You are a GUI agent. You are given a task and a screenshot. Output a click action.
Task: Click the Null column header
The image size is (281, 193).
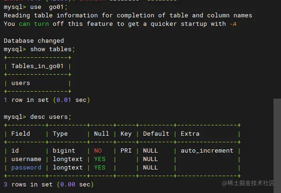(101, 134)
